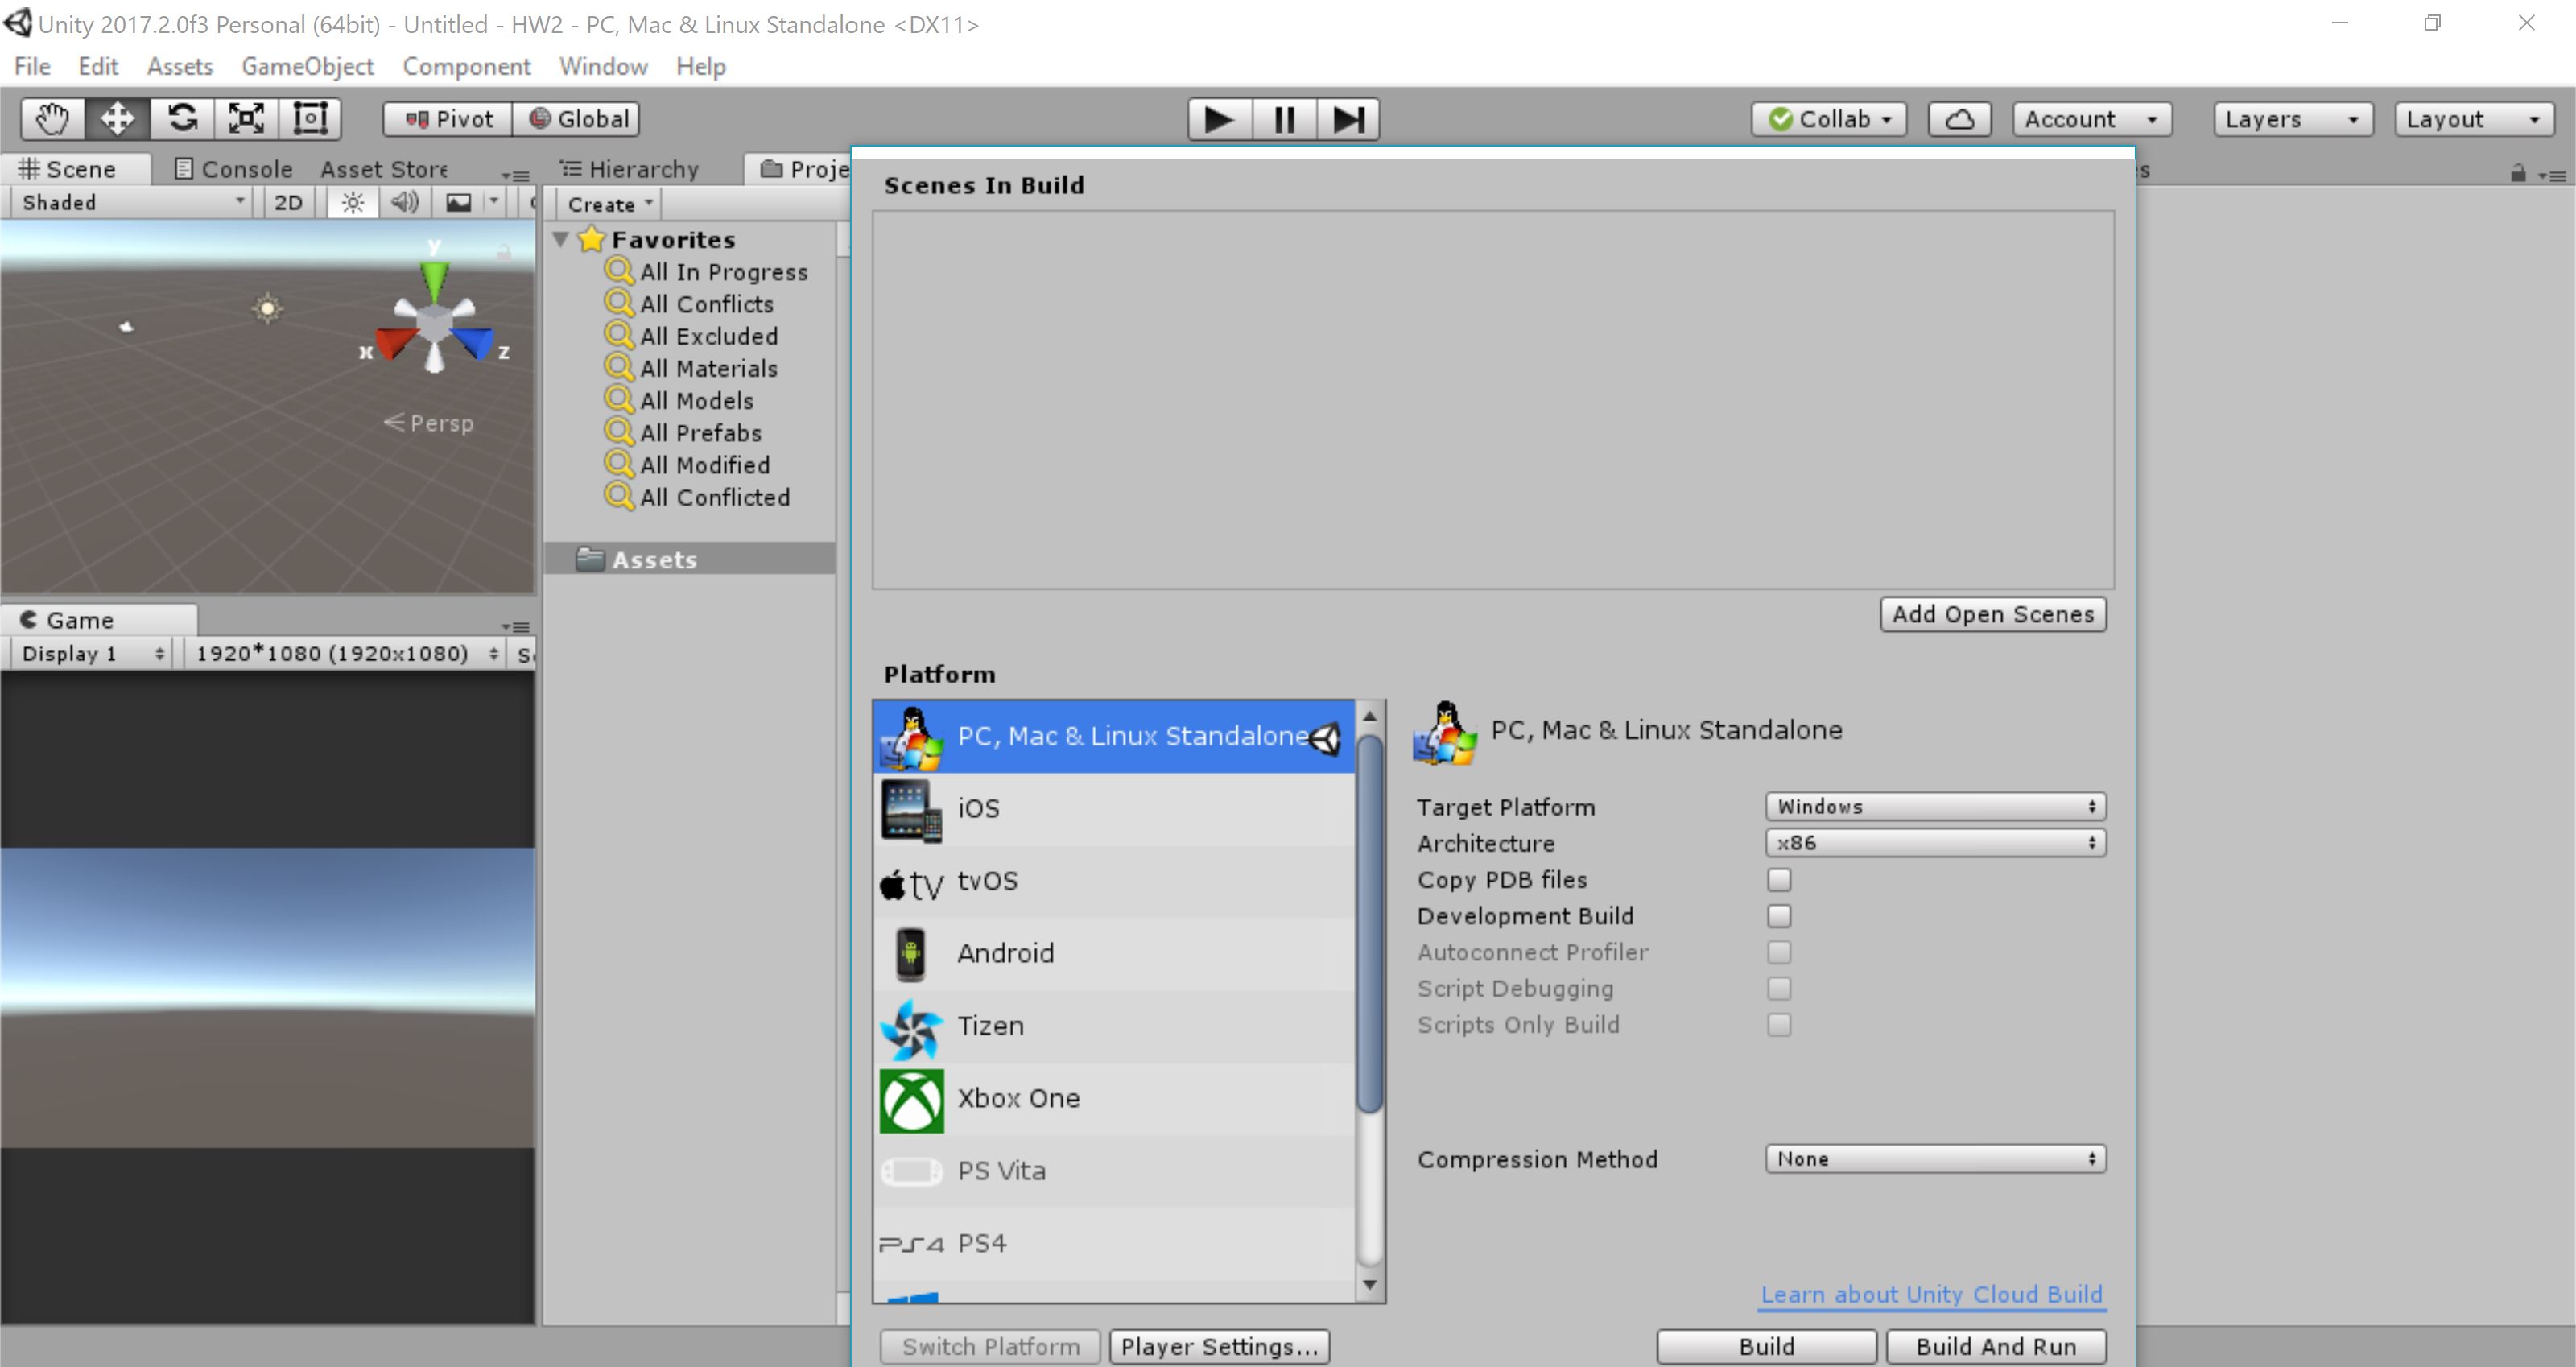
Task: Collapse the Favorites tree
Action: [561, 239]
